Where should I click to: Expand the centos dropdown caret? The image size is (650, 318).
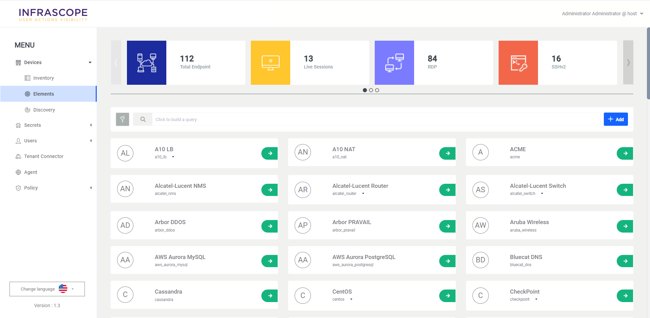[351, 299]
